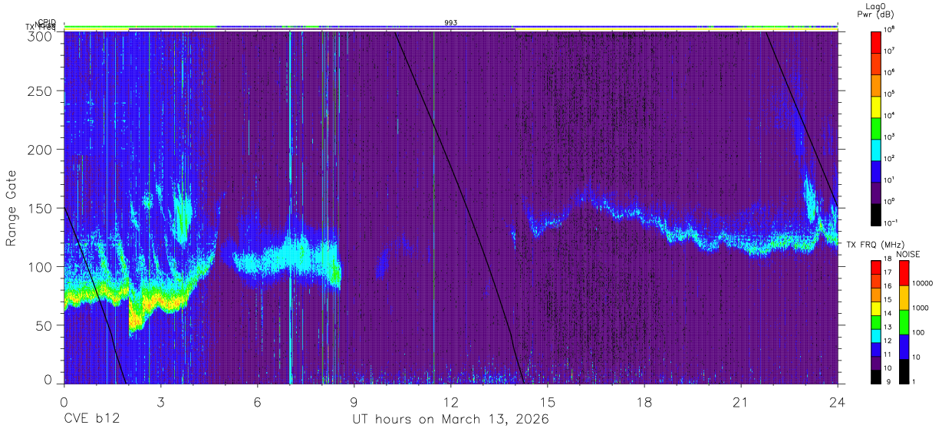This screenshot has width=942, height=435.
Task: Click the '24' tick label on the UT hours axis
Action: (838, 401)
